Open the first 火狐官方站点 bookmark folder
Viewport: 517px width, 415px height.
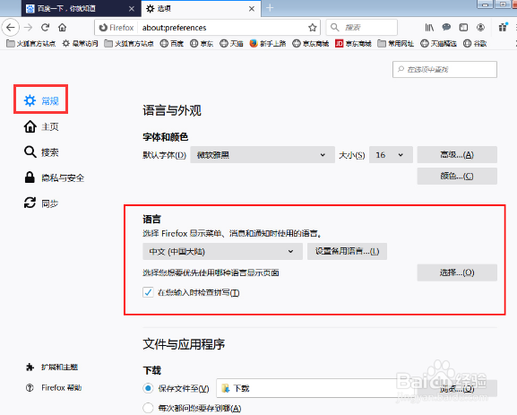point(31,44)
